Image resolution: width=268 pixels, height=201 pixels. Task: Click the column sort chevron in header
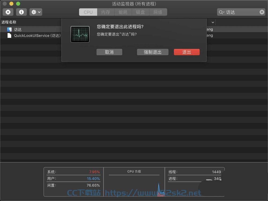click(x=213, y=22)
